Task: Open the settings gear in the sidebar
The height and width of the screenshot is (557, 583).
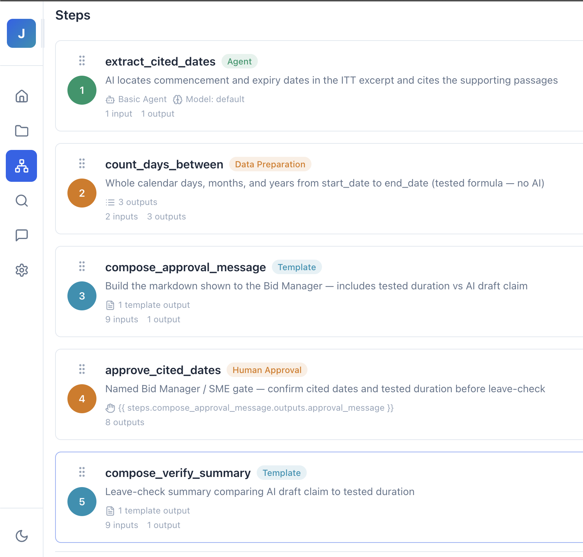Action: 22,270
